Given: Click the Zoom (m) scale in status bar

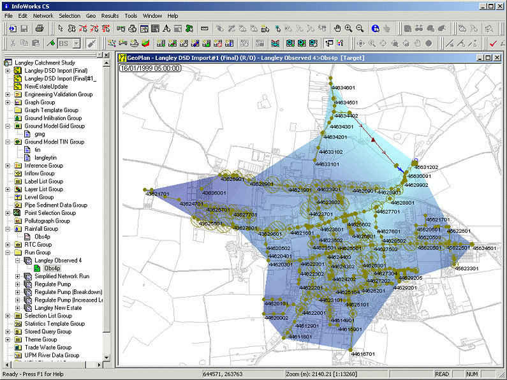Looking at the screenshot, I should pyautogui.click(x=321, y=374).
